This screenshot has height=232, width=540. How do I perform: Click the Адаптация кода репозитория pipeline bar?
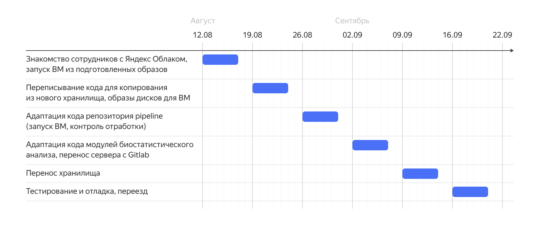[320, 117]
